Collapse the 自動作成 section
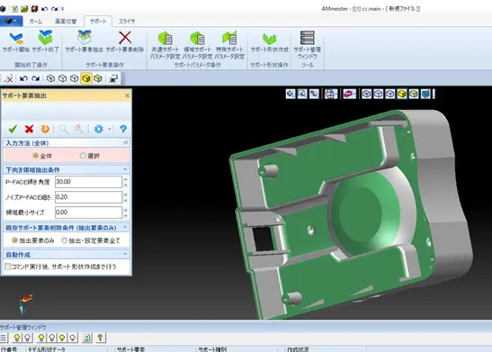The height and width of the screenshot is (352, 492). point(125,254)
